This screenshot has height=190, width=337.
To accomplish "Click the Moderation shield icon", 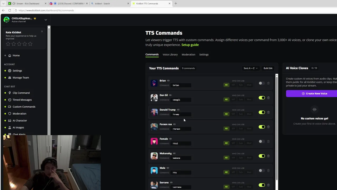I will pyautogui.click(x=10, y=113).
